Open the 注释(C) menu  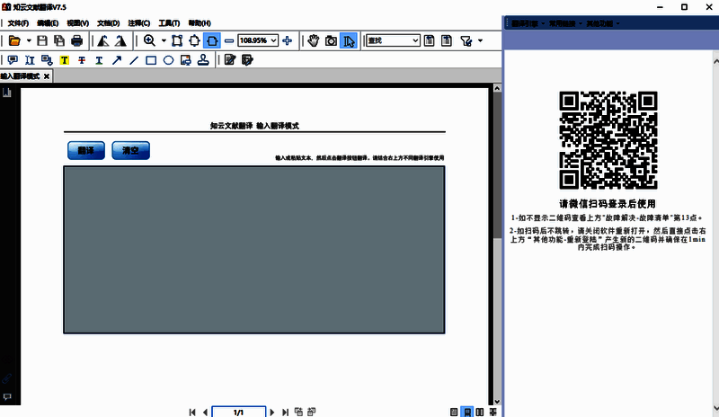139,23
